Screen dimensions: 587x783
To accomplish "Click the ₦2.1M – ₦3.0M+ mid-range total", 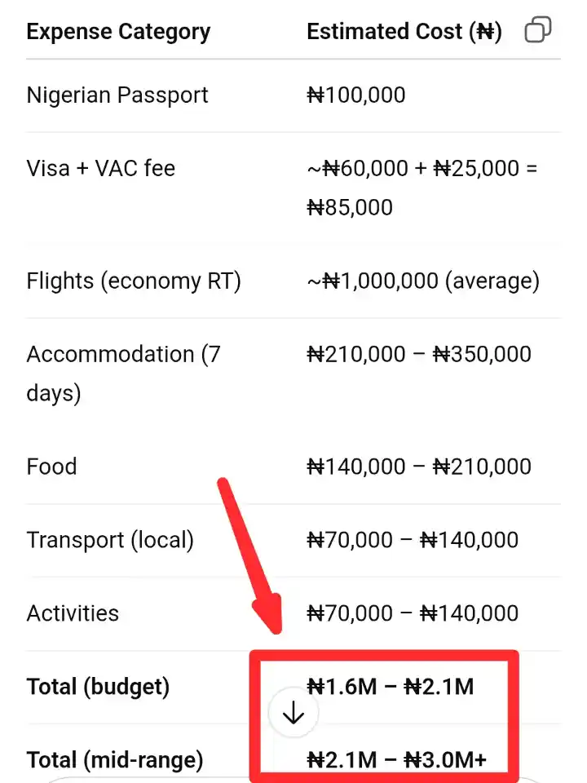I will [x=396, y=760].
